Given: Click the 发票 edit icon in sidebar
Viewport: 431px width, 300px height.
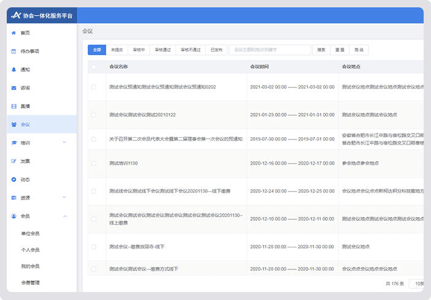Looking at the screenshot, I should coord(13,161).
